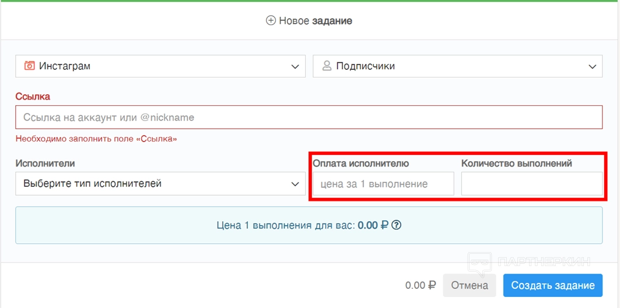Viewport: 620px width, 308px height.
Task: Click the цена за 1 выполнение field
Action: [x=383, y=184]
